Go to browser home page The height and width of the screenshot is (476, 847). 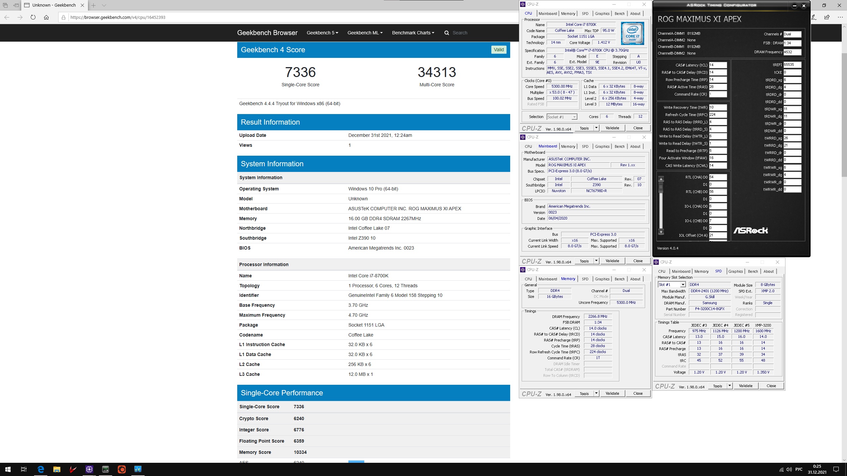coord(46,17)
